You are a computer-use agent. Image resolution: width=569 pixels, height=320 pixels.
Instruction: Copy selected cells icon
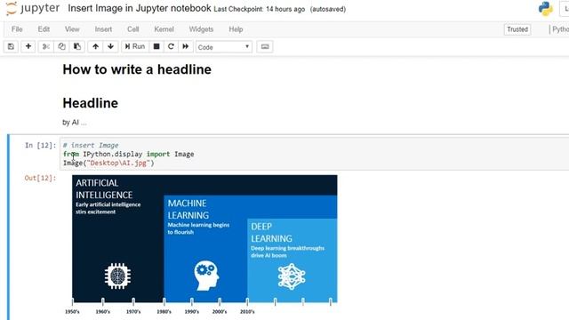coord(61,46)
